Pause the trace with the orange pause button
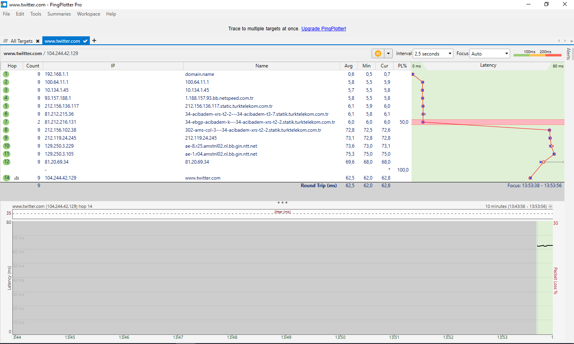 click(378, 53)
